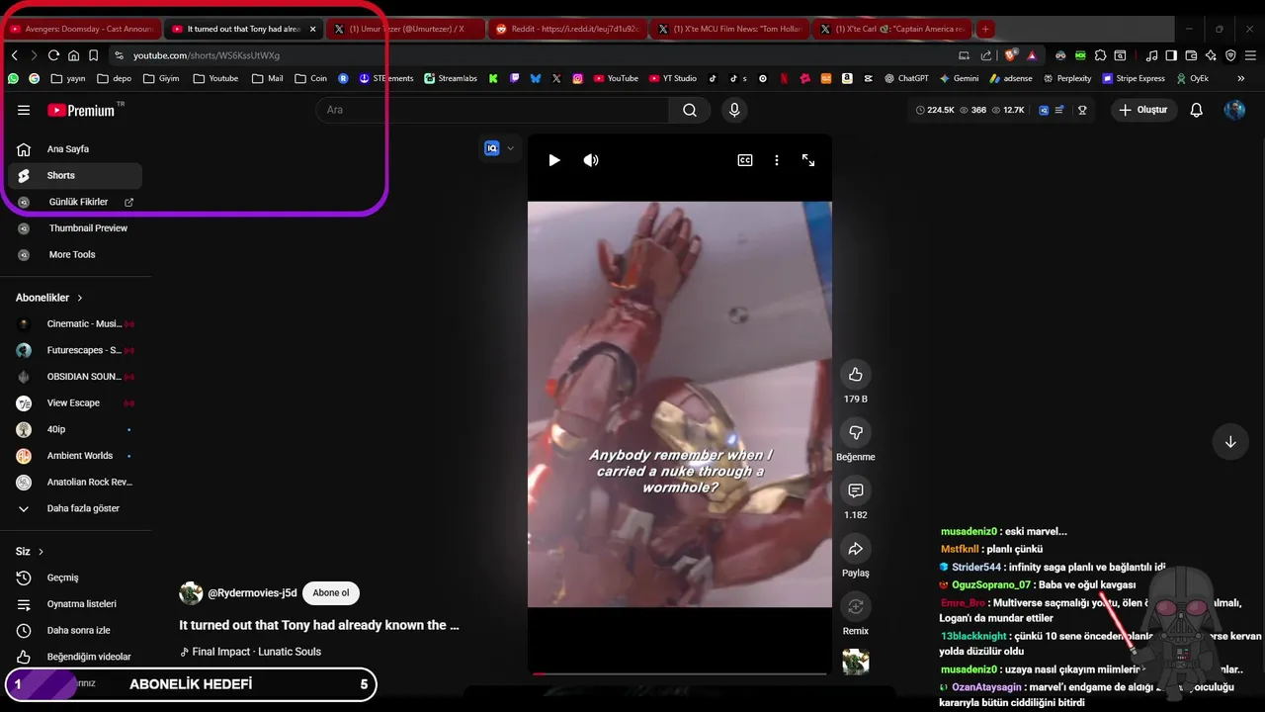Enter fullscreen on the Short
This screenshot has width=1265, height=712.
[808, 160]
